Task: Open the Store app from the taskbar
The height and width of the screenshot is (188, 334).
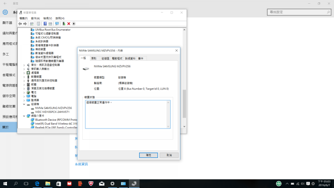Action: coord(58,183)
